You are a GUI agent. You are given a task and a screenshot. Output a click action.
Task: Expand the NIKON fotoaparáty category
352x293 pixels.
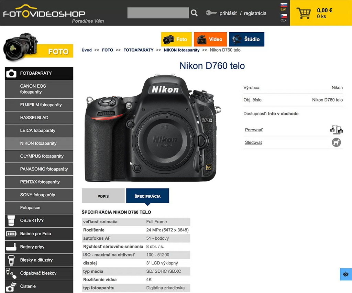coord(39,143)
